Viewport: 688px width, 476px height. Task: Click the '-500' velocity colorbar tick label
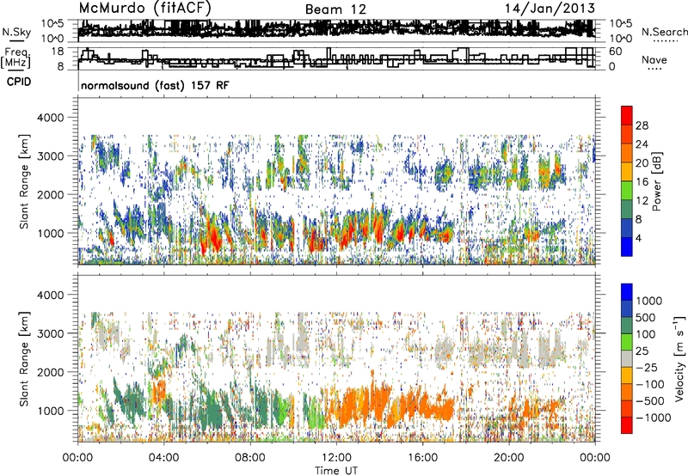tap(650, 400)
